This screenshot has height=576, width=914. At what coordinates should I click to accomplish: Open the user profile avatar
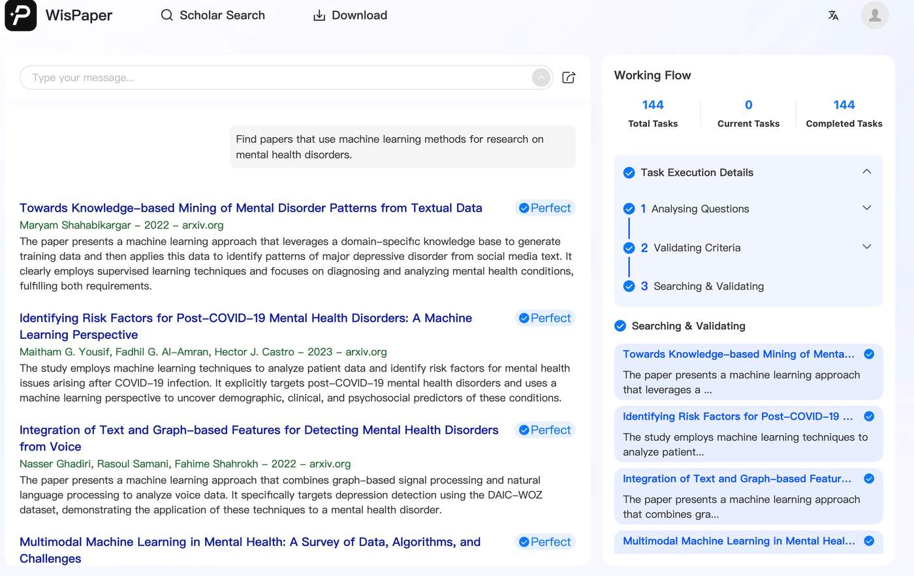tap(875, 15)
